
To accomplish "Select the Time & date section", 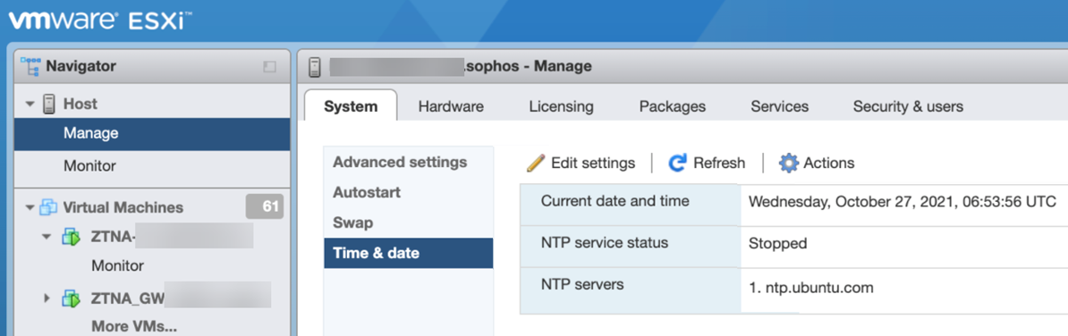I will tap(408, 253).
